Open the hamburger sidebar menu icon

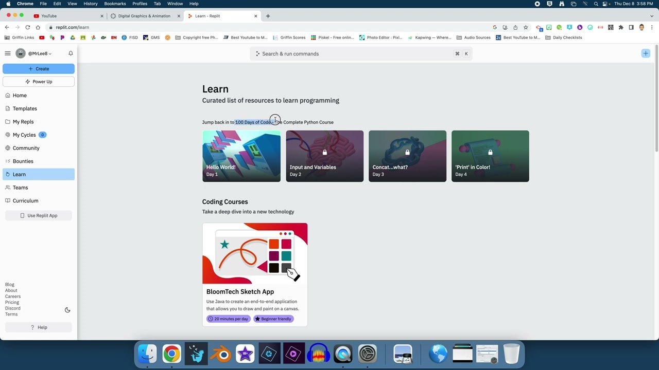tap(8, 53)
